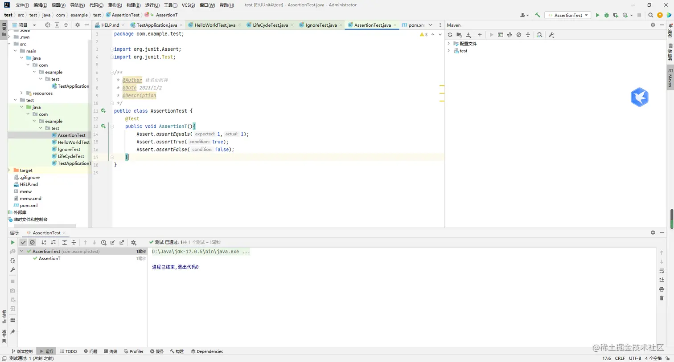
Task: Collapse the src folder in Project tree
Action: [x=9, y=44]
